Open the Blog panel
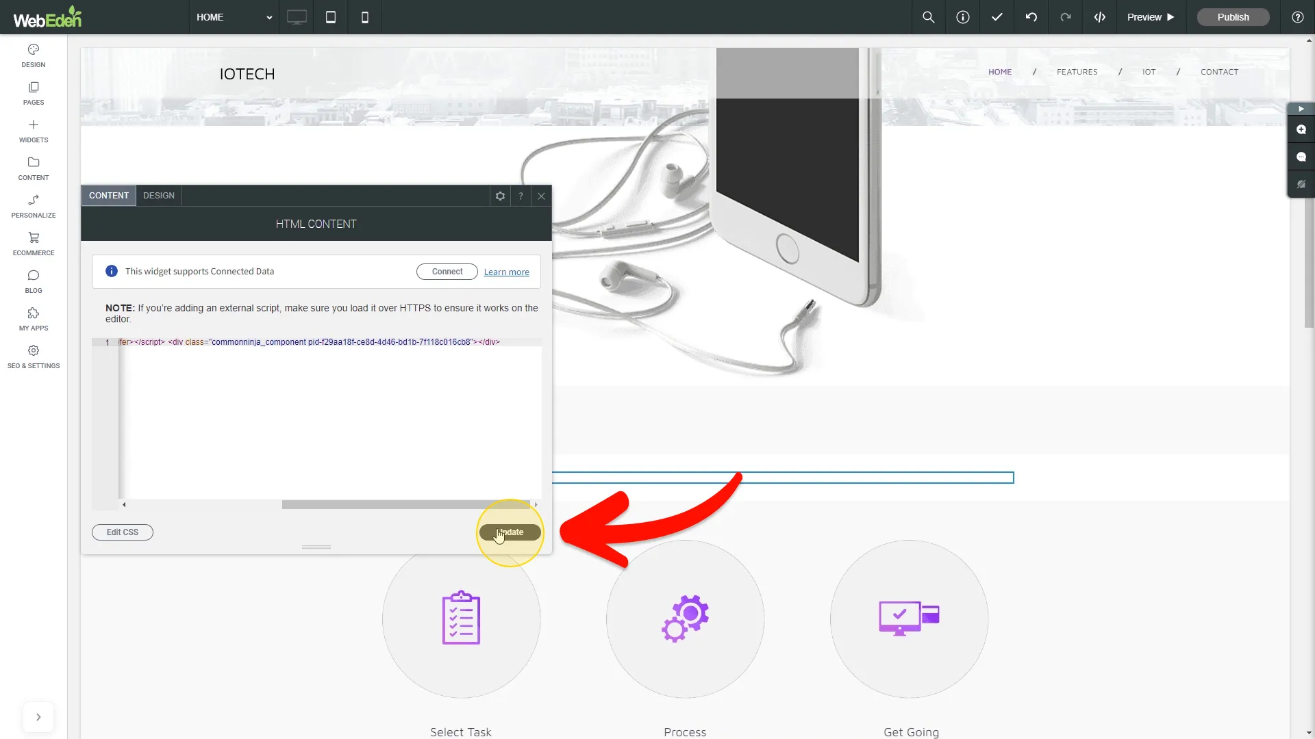The width and height of the screenshot is (1315, 739). click(x=33, y=282)
